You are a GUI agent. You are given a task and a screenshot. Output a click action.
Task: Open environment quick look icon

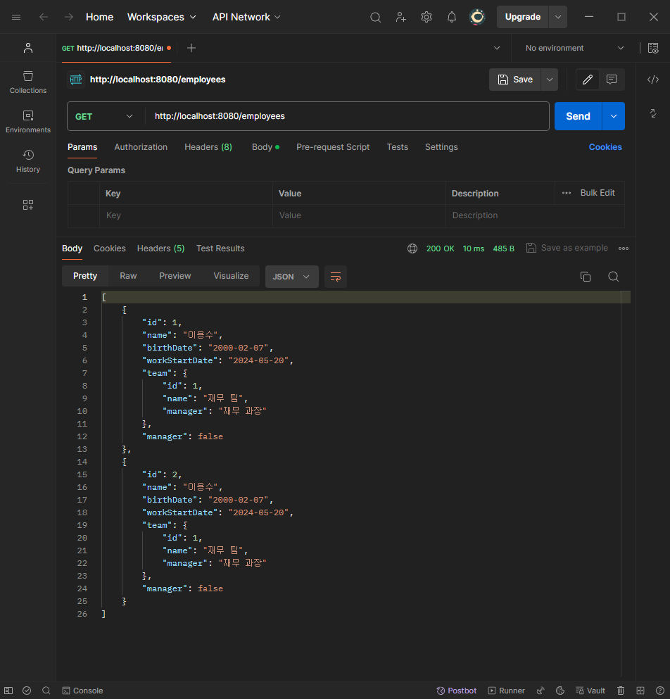point(653,48)
